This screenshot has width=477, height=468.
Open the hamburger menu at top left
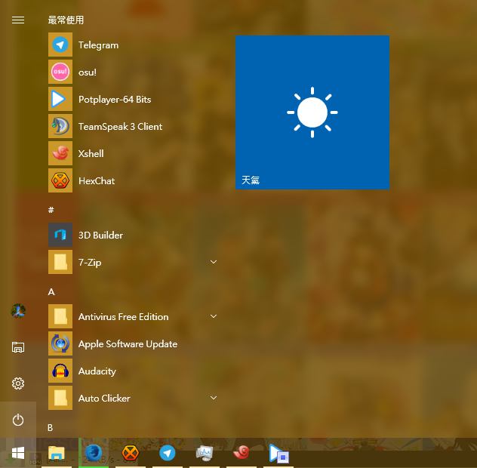[x=18, y=20]
